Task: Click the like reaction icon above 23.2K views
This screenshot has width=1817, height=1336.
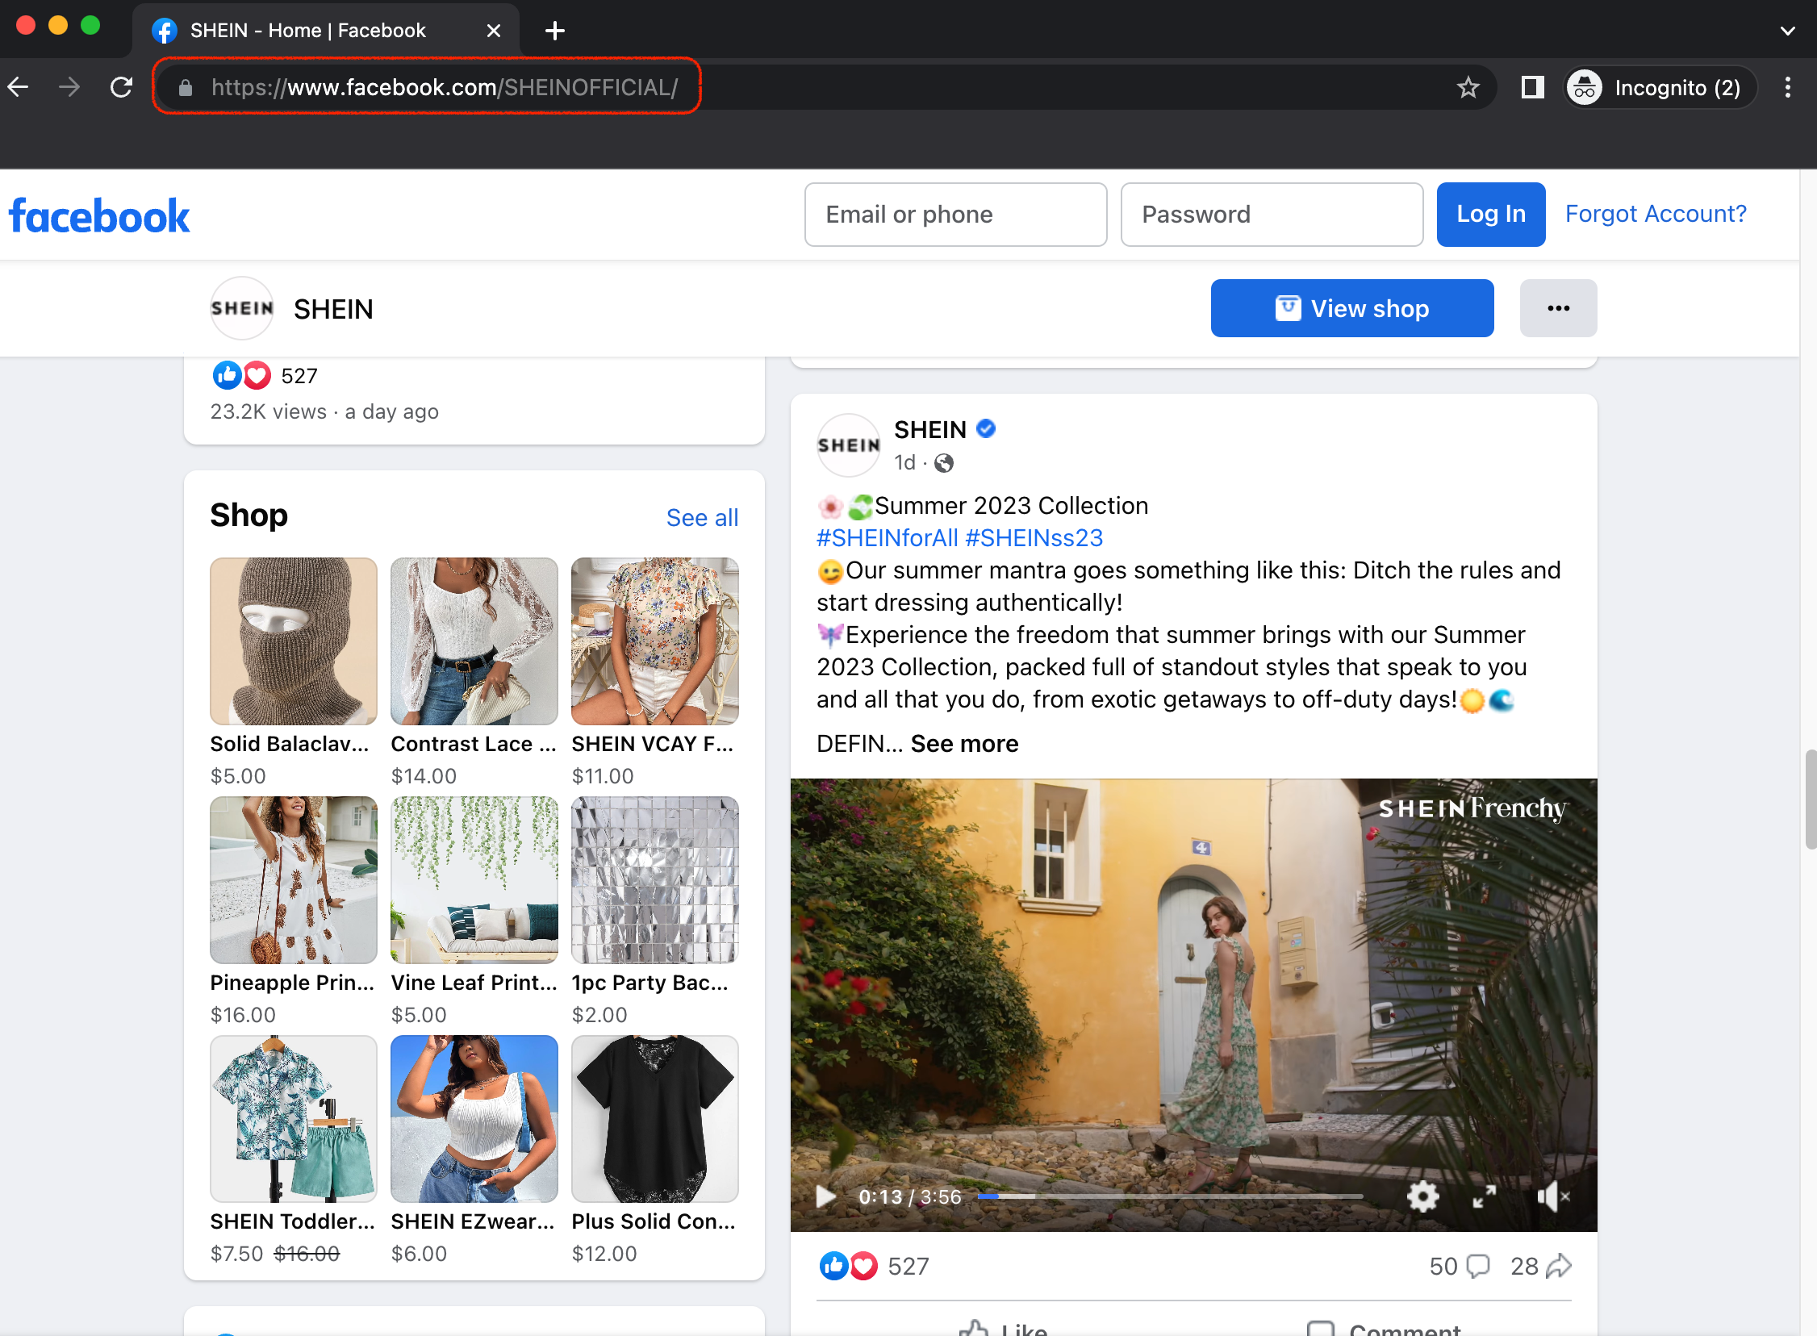Action: click(x=228, y=375)
